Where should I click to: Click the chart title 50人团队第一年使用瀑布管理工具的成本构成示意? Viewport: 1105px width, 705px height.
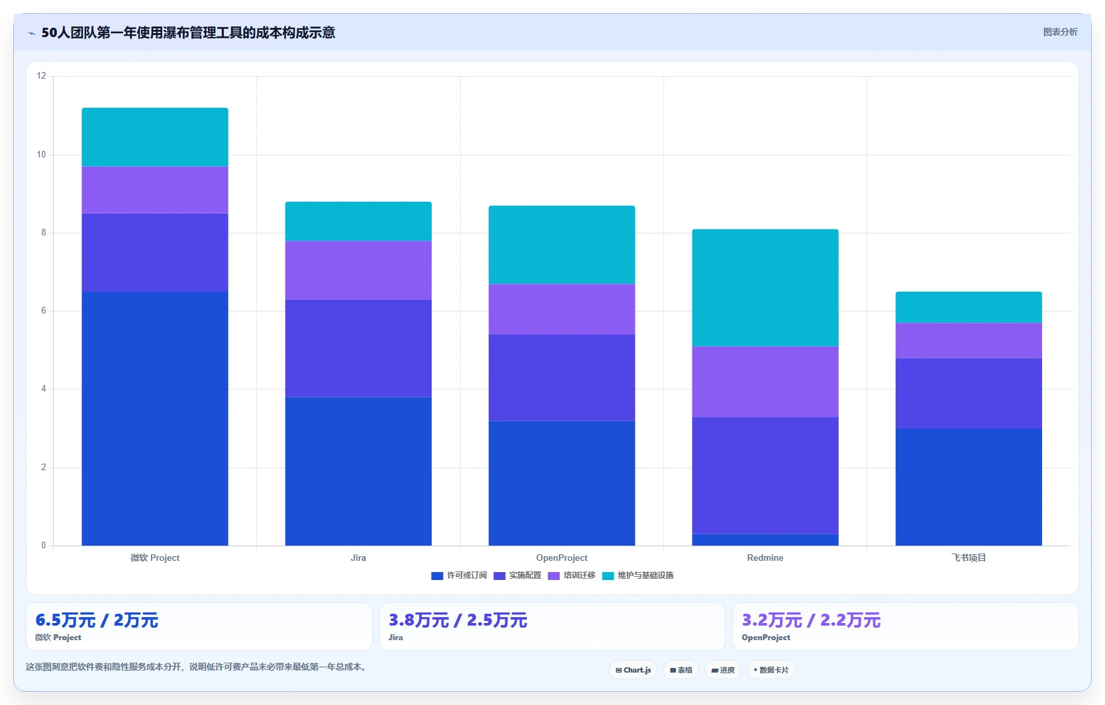tap(188, 33)
